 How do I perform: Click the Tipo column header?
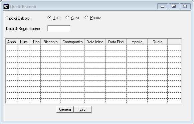pyautogui.click(x=36, y=42)
